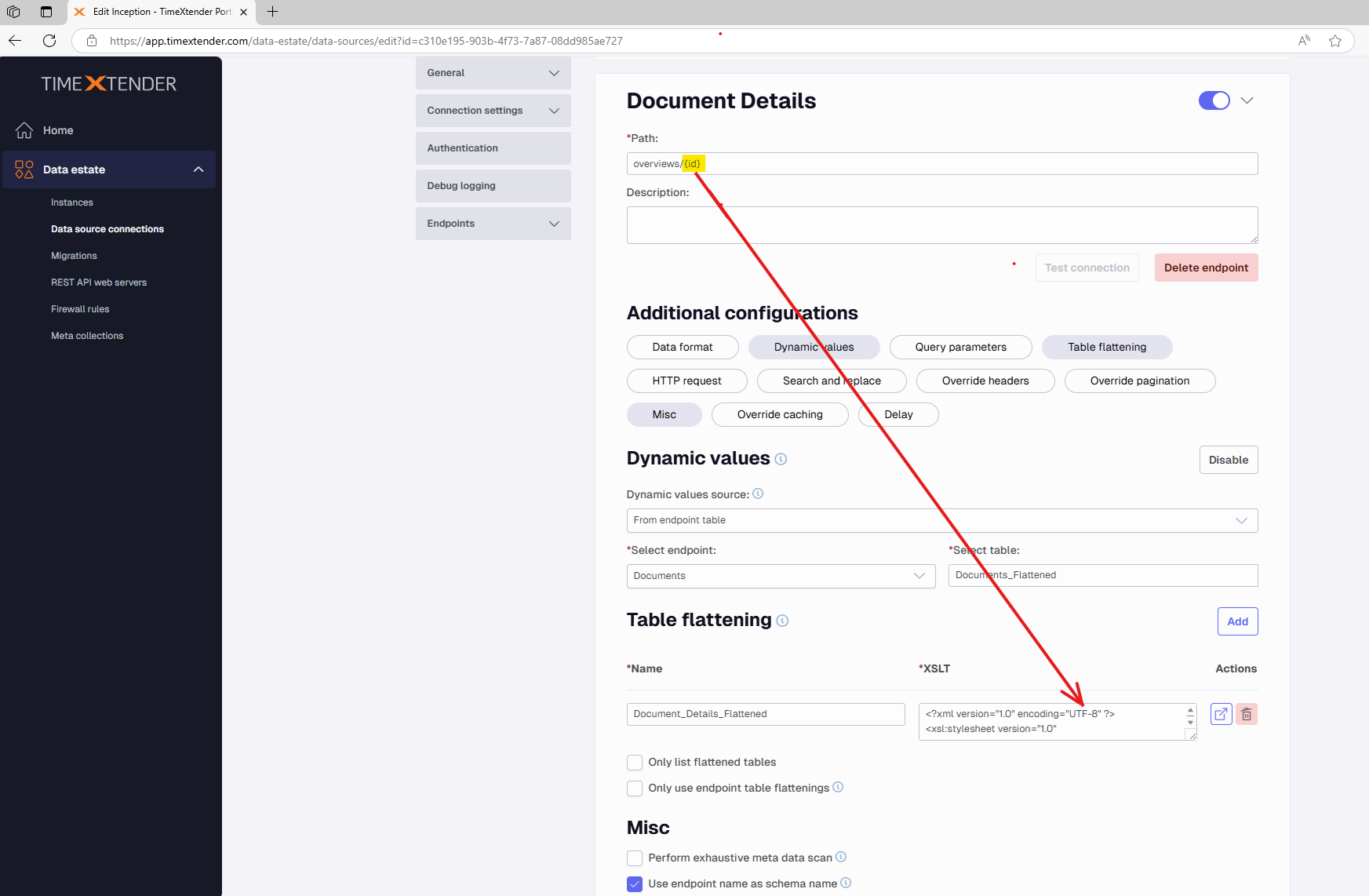Check Perform exhaustive meta data scan
Viewport: 1369px width, 896px height.
pyautogui.click(x=635, y=858)
